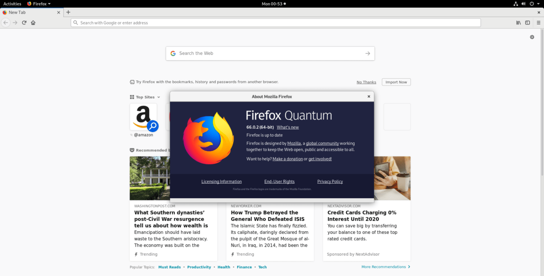
Task: Select Tech popular topic
Action: (x=262, y=267)
